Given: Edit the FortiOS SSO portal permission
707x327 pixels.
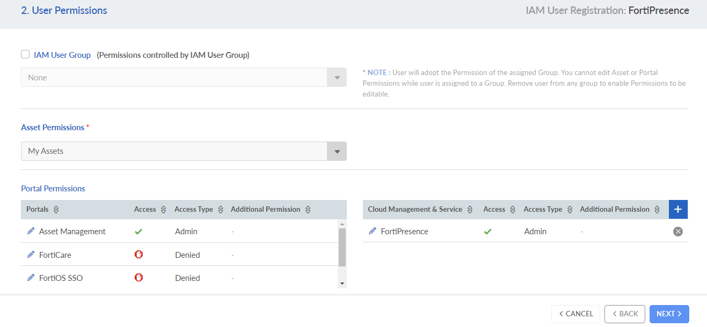Looking at the screenshot, I should [x=31, y=278].
